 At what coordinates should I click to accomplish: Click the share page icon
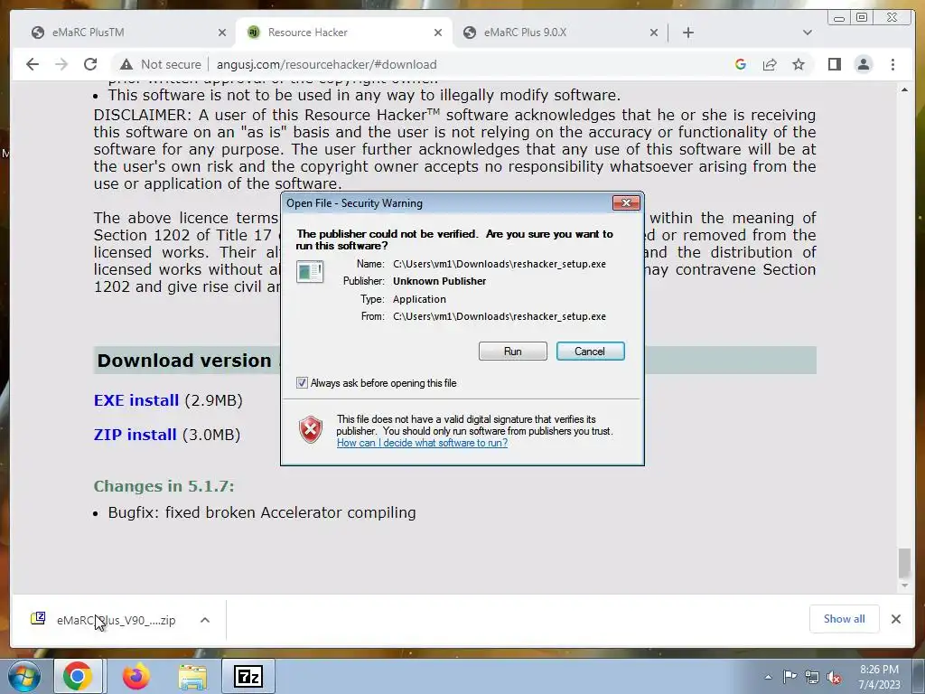770,64
